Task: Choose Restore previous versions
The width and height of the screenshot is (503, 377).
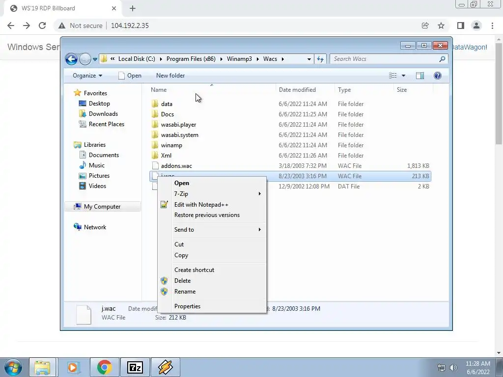Action: pyautogui.click(x=212, y=215)
